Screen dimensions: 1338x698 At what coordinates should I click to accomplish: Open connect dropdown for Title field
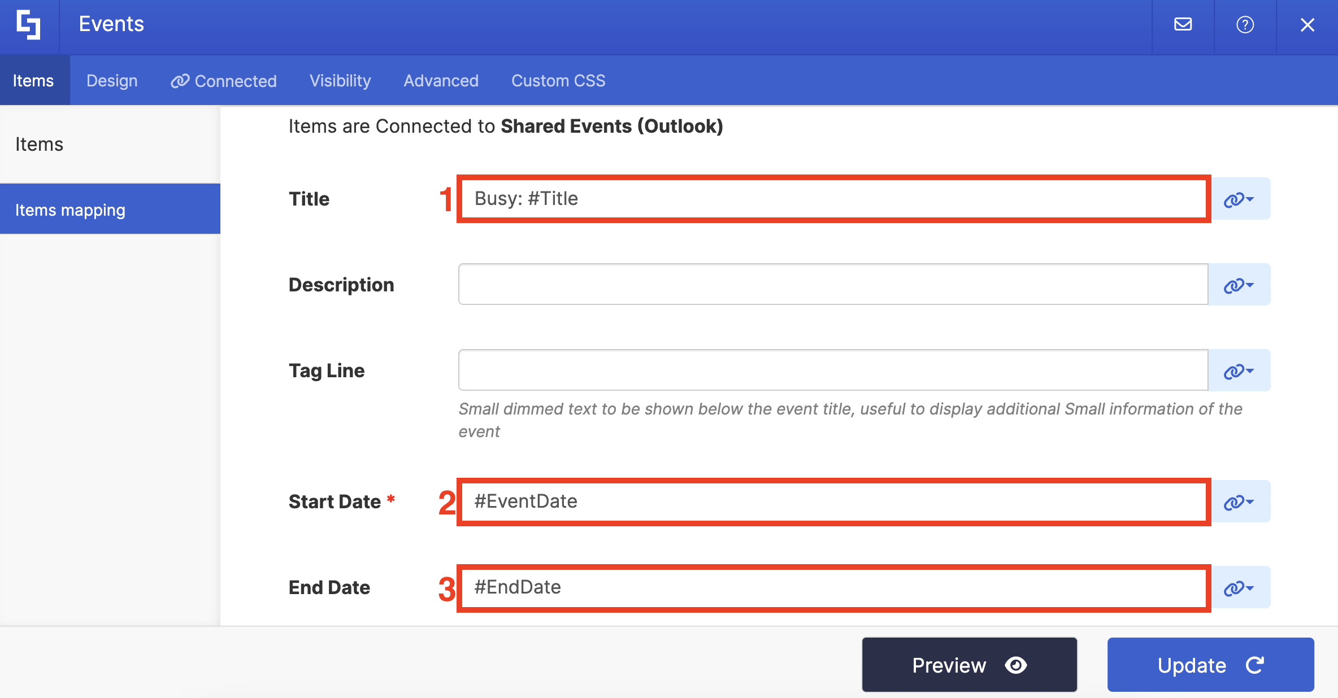pyautogui.click(x=1239, y=199)
